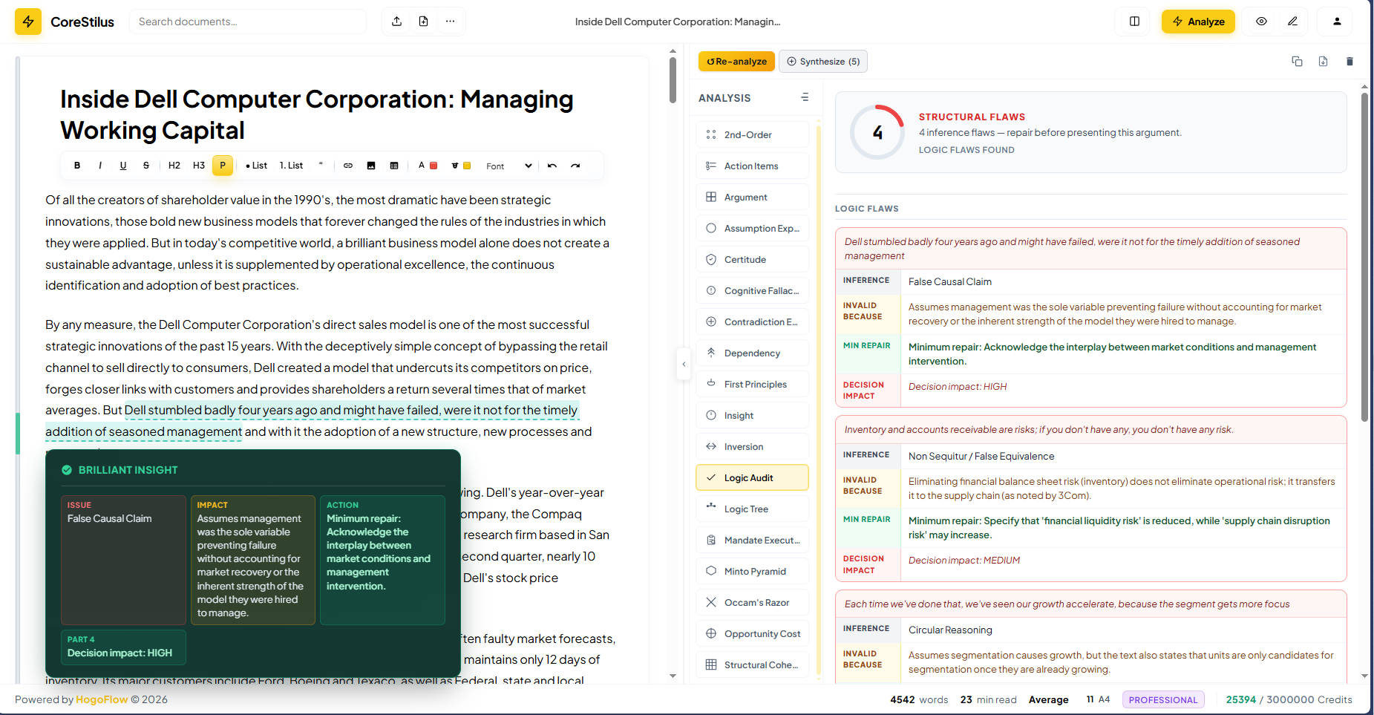Open the Font dropdown in the editor toolbar

click(508, 166)
